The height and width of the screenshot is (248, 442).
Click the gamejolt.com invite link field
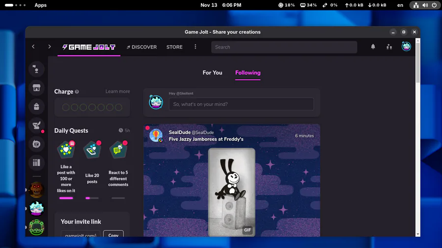81,234
